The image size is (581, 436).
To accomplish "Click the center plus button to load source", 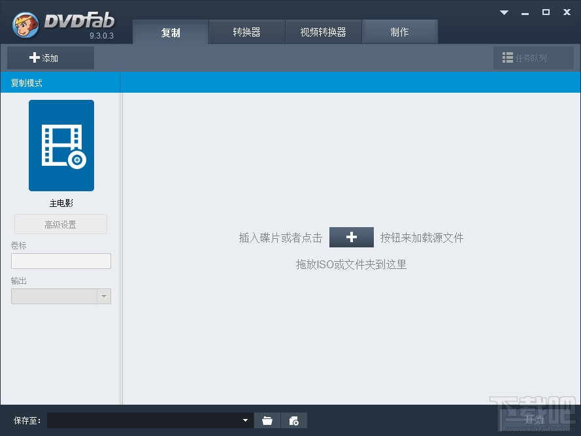I will tap(351, 237).
